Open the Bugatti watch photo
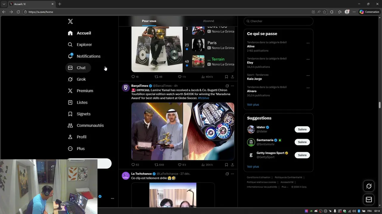 point(209,131)
